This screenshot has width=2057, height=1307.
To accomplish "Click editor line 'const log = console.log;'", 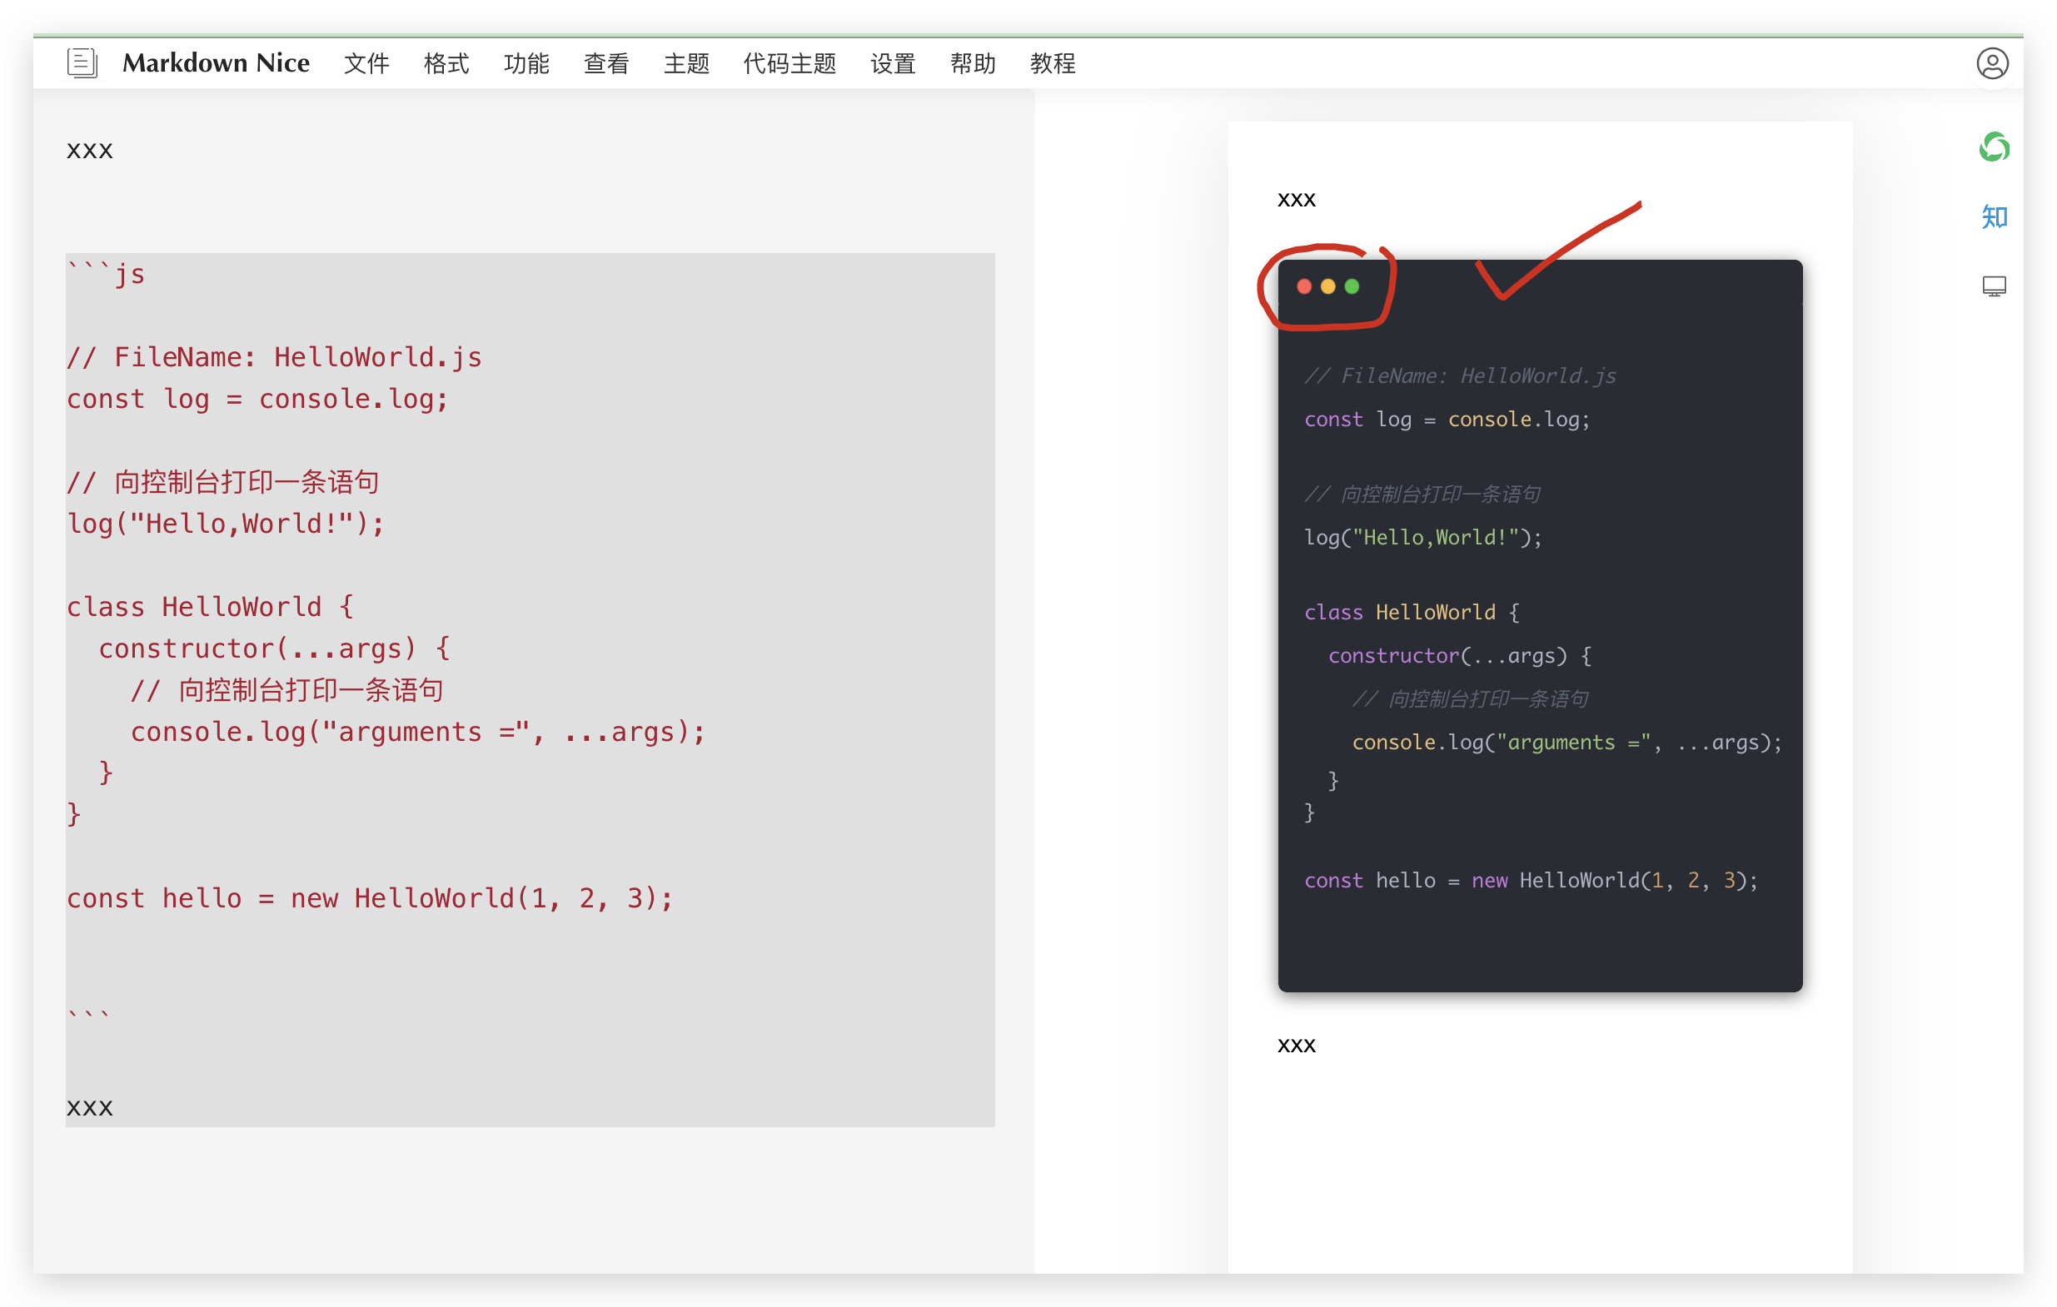I will click(257, 399).
